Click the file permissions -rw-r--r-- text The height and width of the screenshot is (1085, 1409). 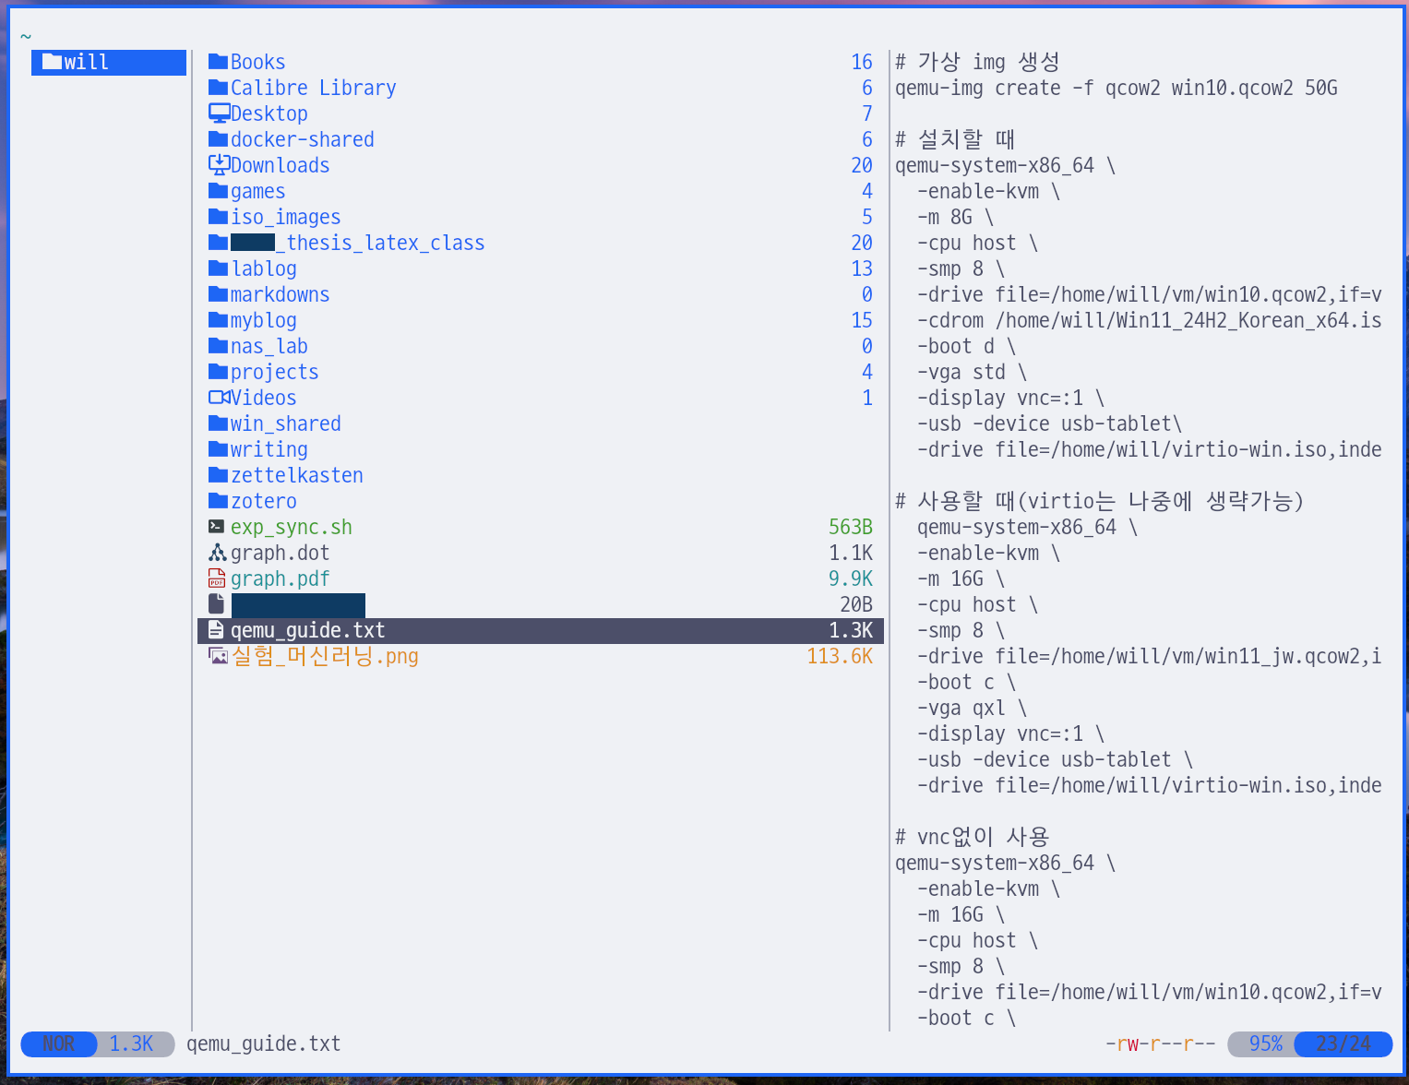click(1160, 1043)
